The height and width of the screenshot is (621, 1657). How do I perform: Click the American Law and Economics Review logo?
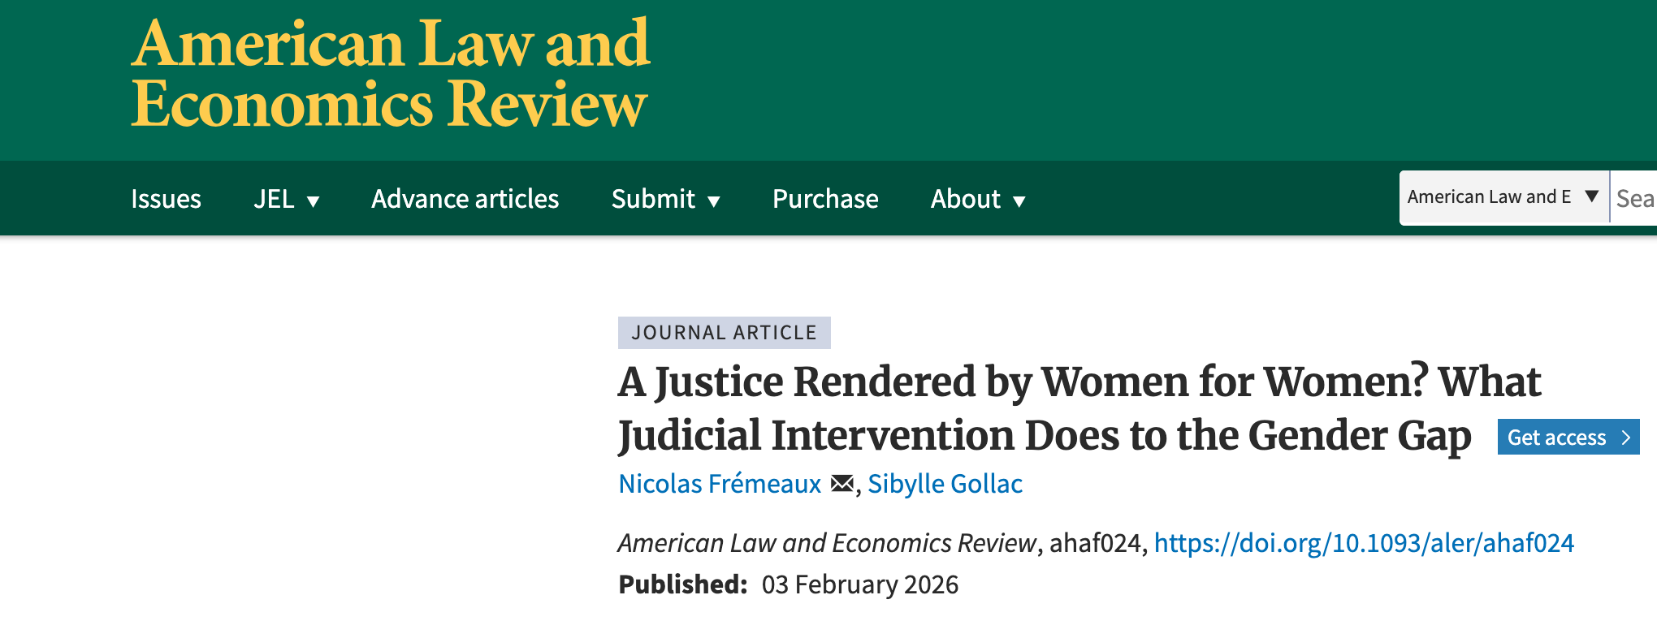click(x=391, y=74)
